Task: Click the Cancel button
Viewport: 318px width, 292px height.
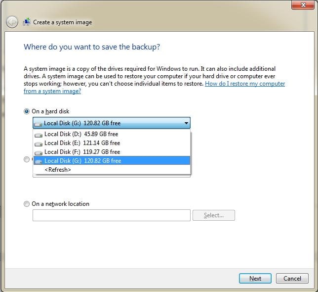Action: coord(292,278)
